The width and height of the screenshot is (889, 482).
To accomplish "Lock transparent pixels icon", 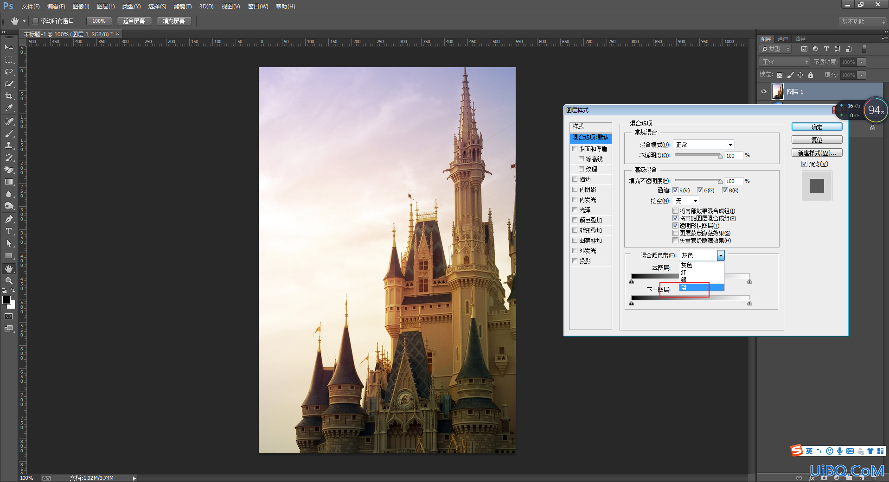I will 780,75.
